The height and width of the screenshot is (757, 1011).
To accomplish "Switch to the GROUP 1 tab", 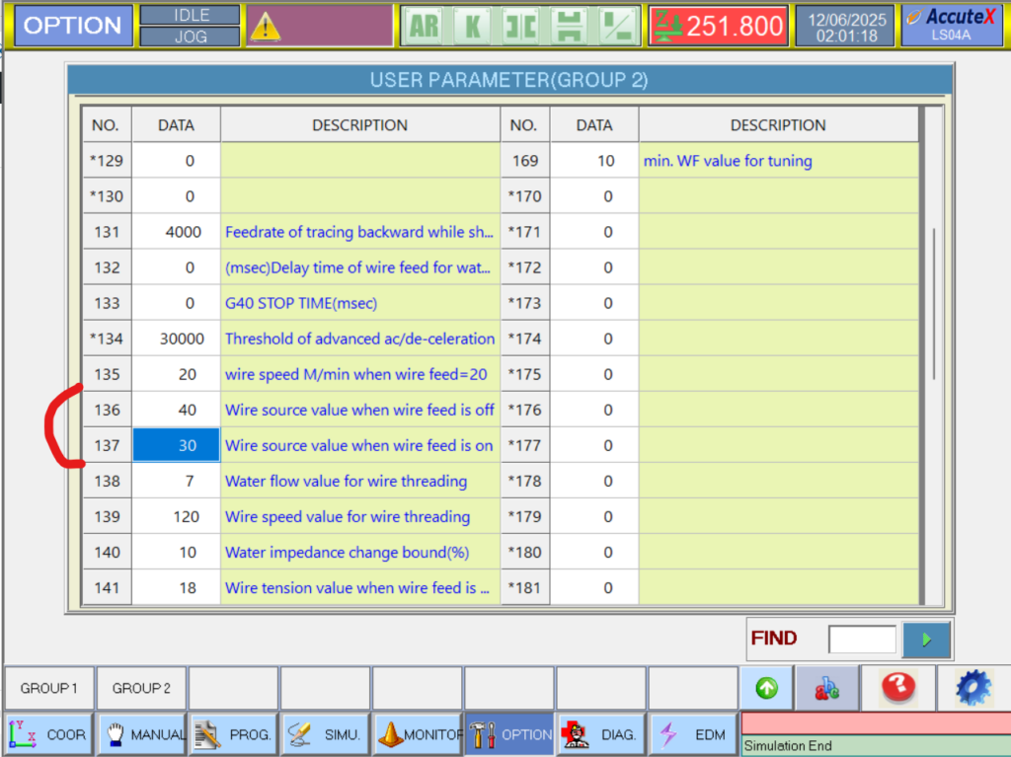I will (x=49, y=688).
